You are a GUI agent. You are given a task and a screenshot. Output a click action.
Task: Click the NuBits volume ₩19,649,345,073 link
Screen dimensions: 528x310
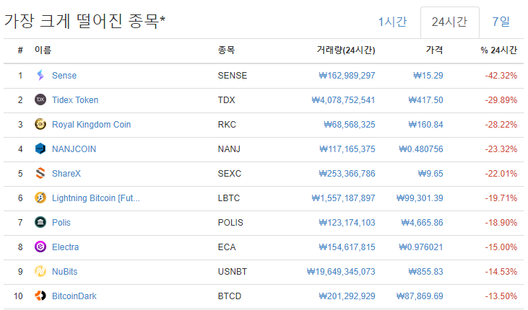pos(341,271)
